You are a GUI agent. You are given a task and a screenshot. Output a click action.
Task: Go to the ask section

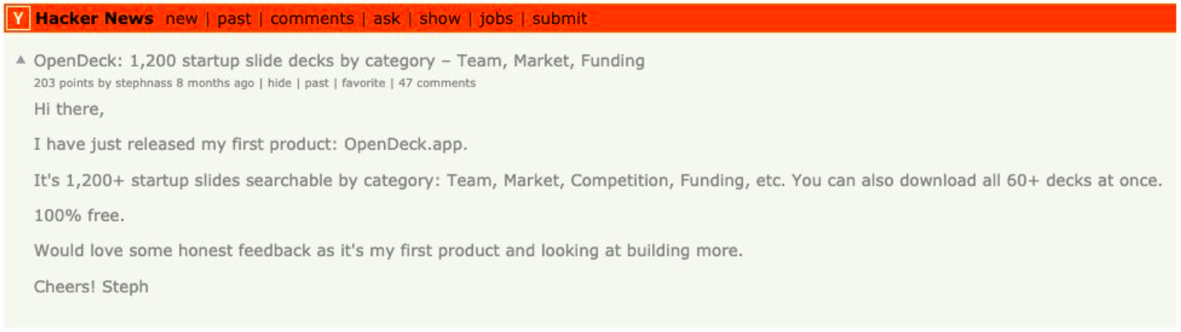pyautogui.click(x=387, y=18)
